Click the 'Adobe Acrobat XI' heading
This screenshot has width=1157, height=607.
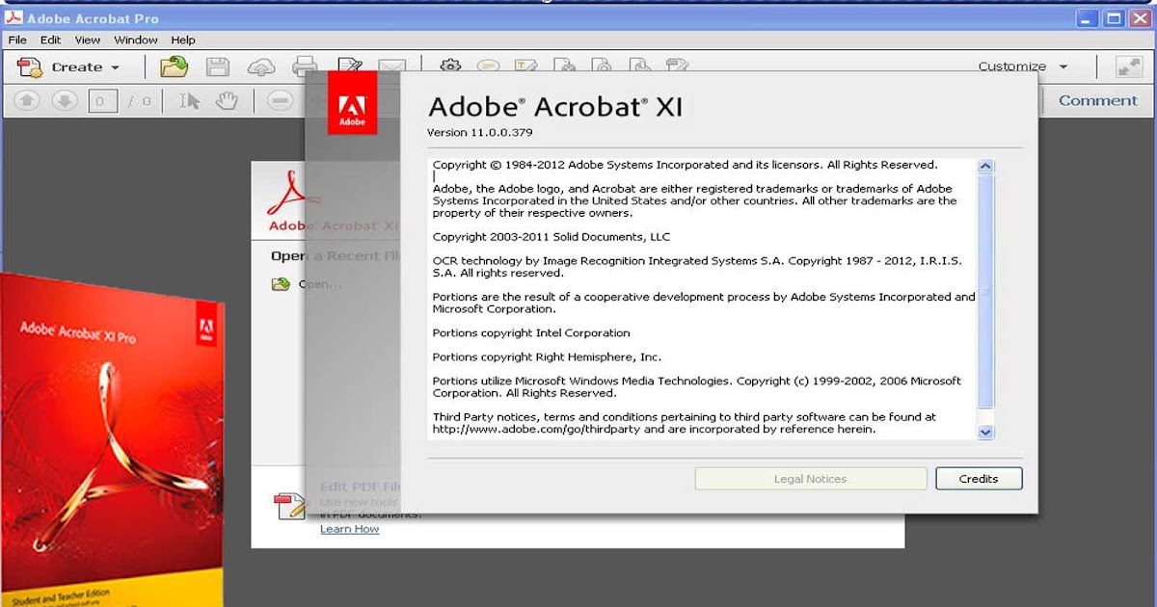tap(554, 106)
